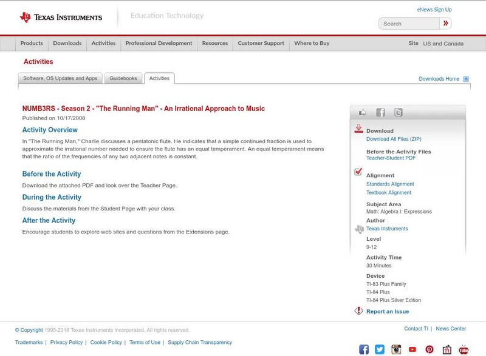
Task: Click the During the Activity heading
Action: [52, 197]
